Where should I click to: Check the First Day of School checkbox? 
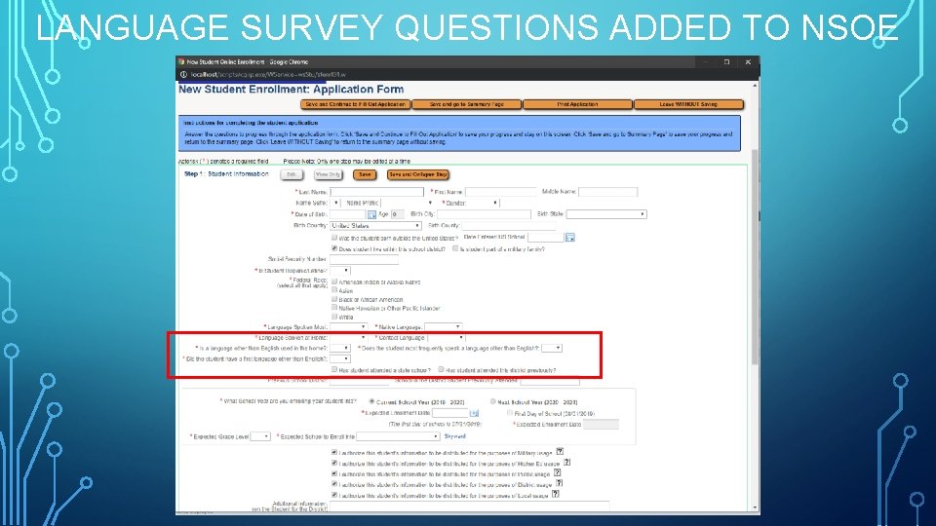(510, 413)
